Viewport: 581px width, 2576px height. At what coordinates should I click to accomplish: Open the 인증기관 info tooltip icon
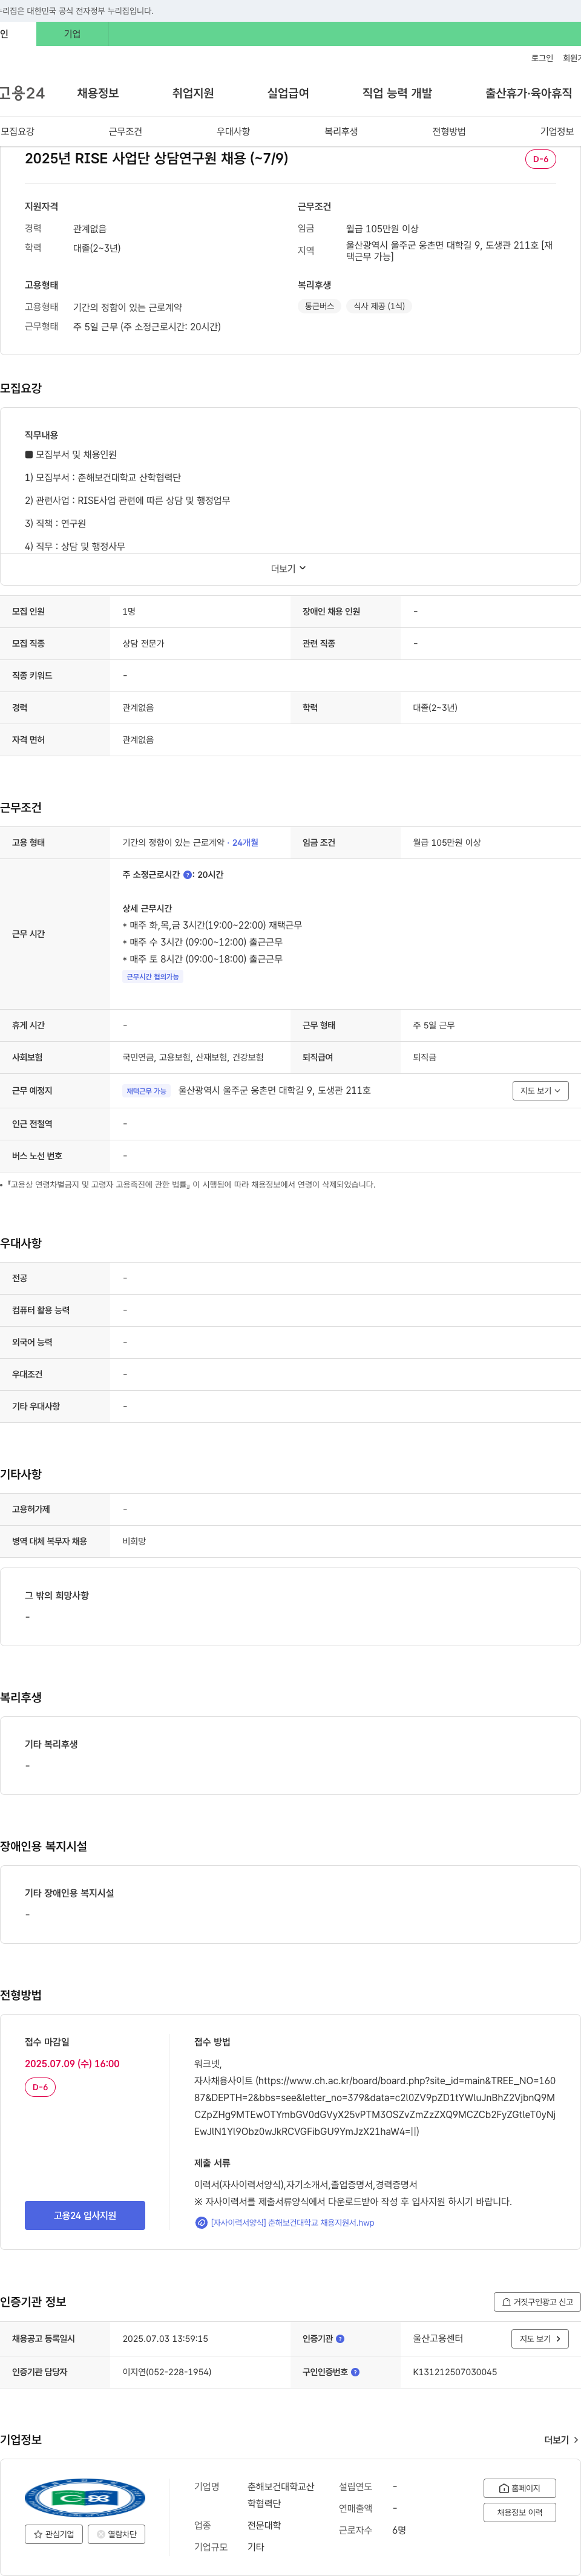click(x=340, y=2339)
